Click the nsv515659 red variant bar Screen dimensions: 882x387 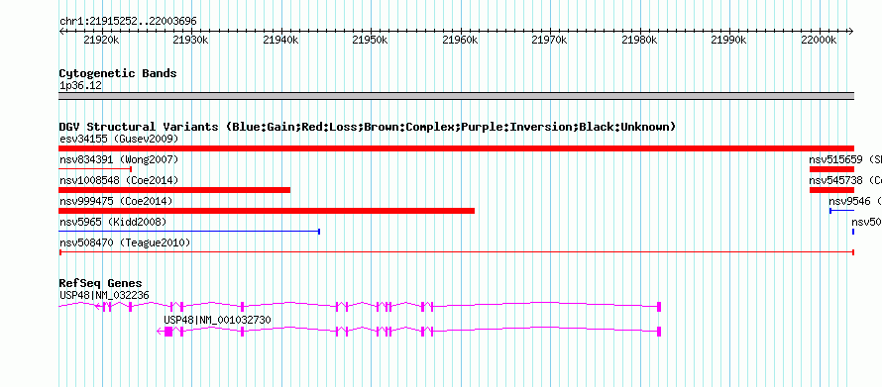click(x=831, y=169)
